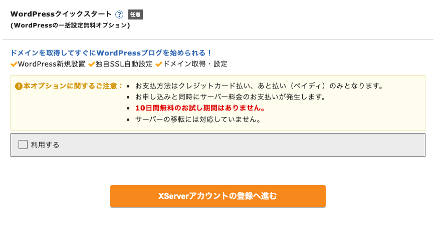The width and height of the screenshot is (448, 226).
Task: Click the サーバーの移転には対応していません note
Action: (x=197, y=119)
